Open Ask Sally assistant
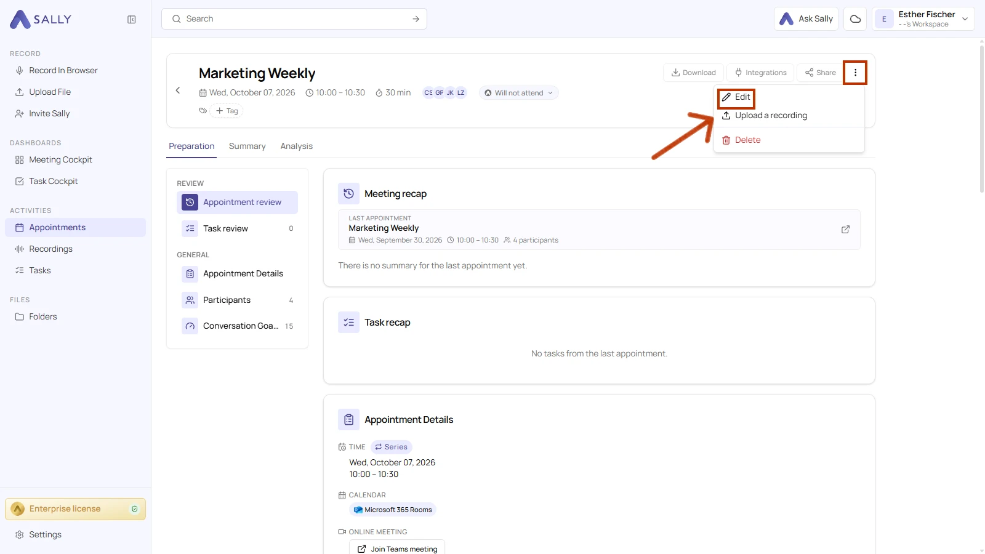The width and height of the screenshot is (985, 554). point(806,19)
